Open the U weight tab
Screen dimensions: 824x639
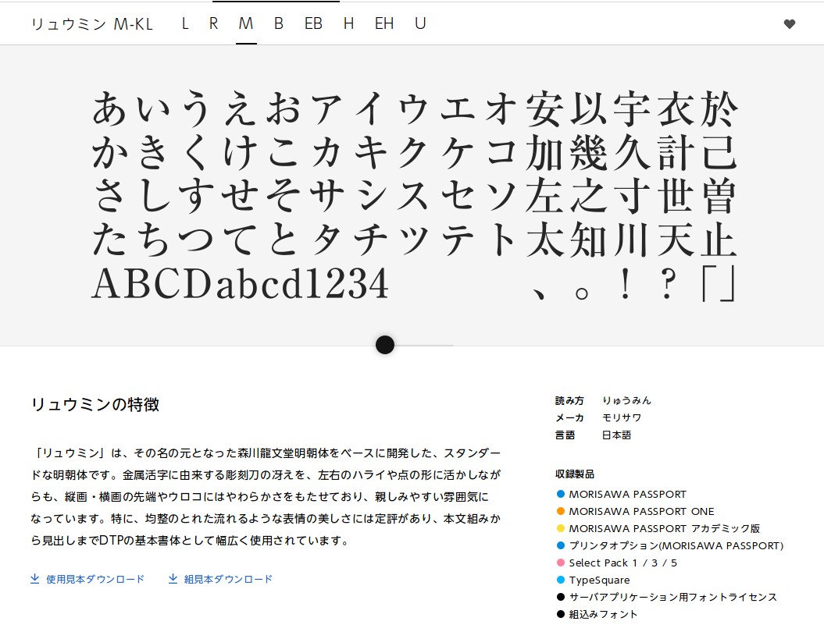coord(420,23)
